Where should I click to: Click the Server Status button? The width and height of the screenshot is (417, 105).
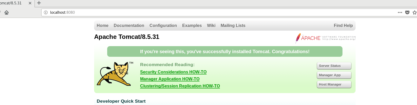tap(334, 66)
